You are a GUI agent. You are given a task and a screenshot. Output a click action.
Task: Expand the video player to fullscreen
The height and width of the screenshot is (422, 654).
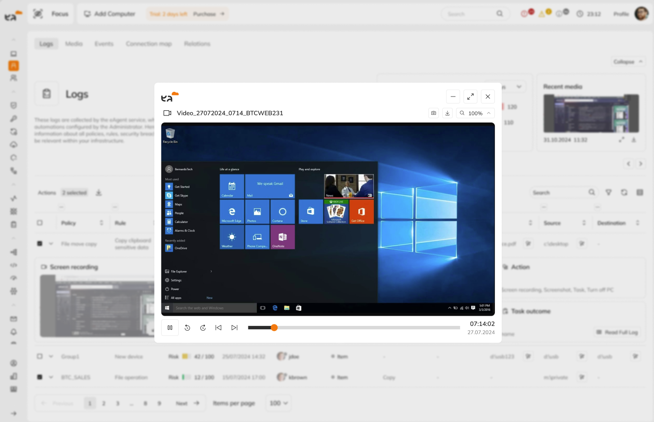[470, 97]
